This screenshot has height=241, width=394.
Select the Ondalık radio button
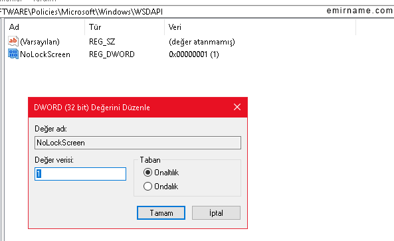point(148,187)
